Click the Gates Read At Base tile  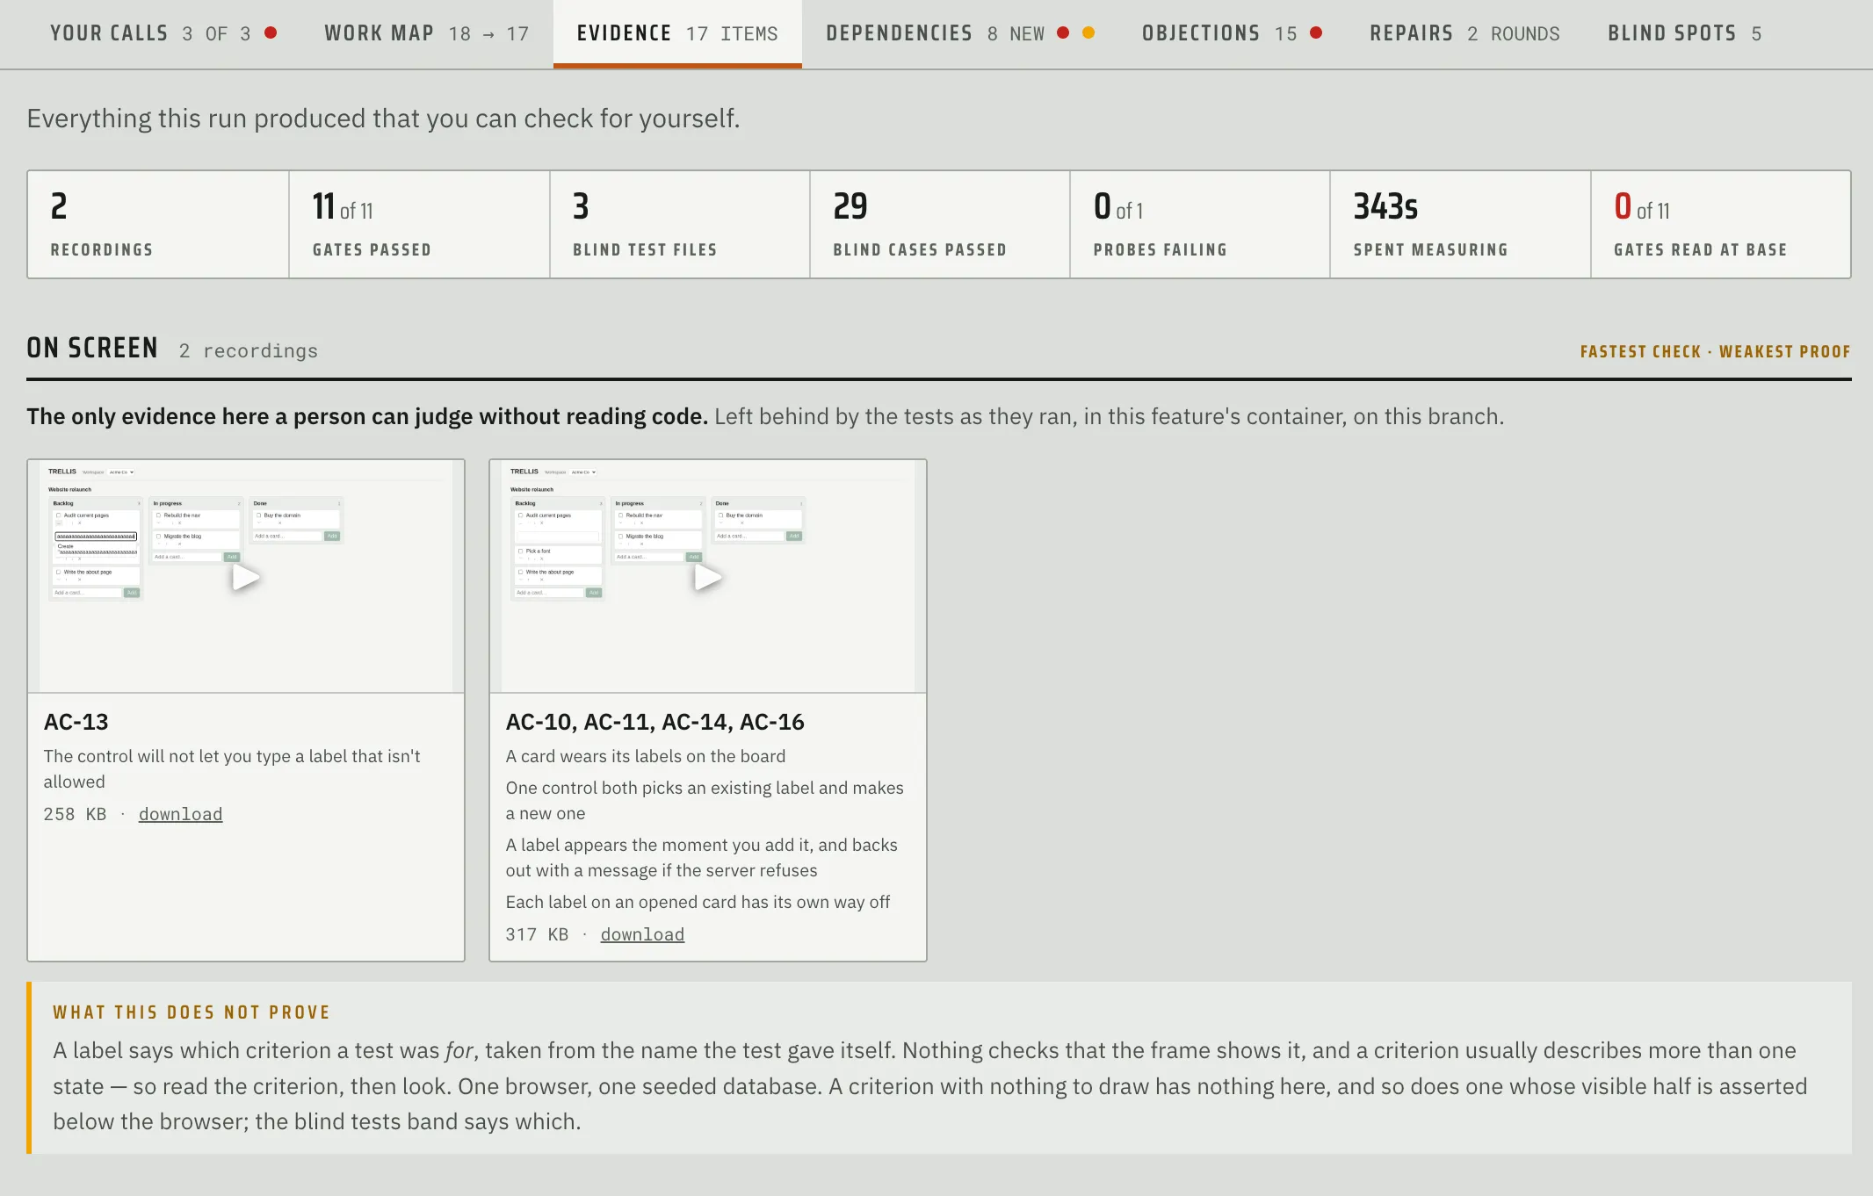pyautogui.click(x=1721, y=225)
